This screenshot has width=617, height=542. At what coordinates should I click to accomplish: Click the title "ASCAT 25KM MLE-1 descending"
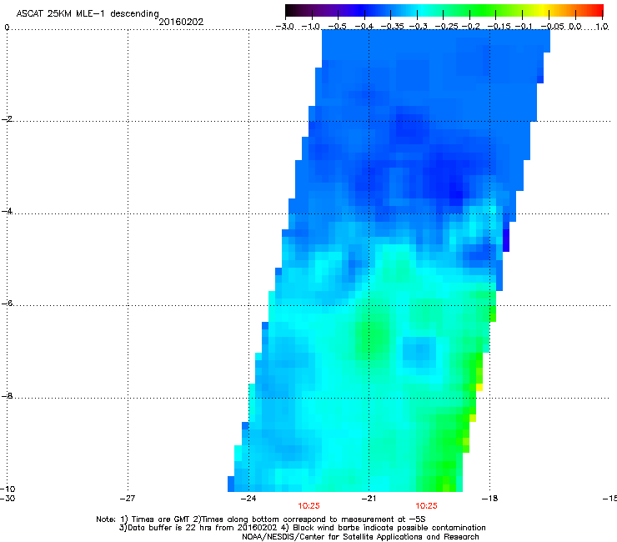point(88,14)
